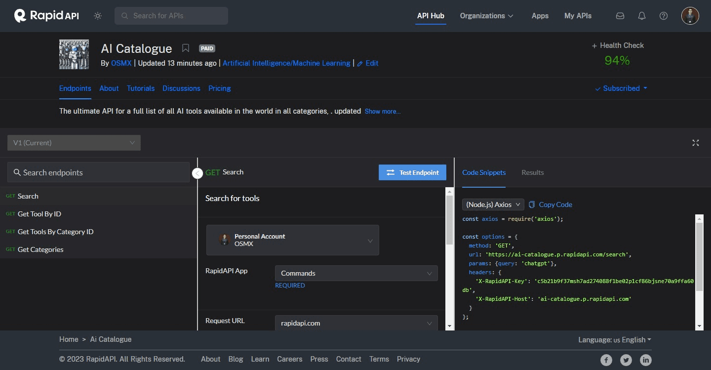Collapse the endpoints sidebar arrow
This screenshot has height=370, width=711.
197,173
